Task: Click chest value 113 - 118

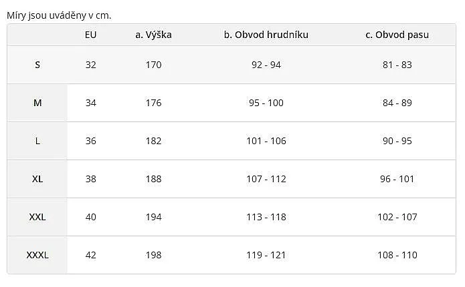Action: (266, 217)
